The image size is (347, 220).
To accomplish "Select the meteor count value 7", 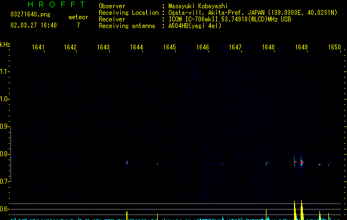I will click(78, 25).
